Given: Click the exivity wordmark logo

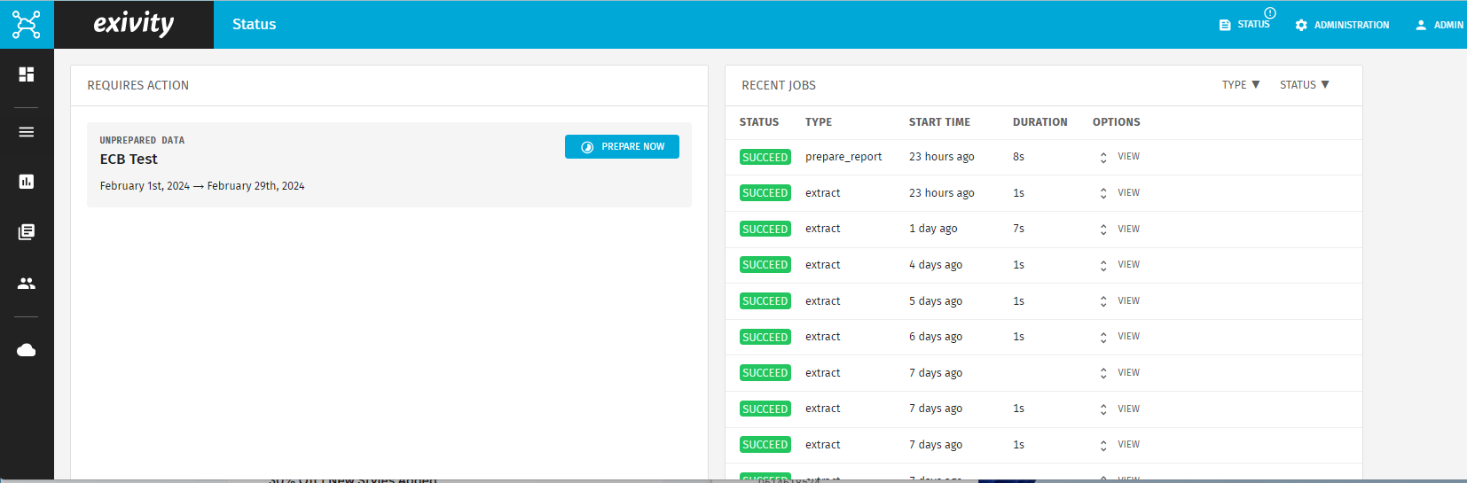Looking at the screenshot, I should tap(134, 24).
